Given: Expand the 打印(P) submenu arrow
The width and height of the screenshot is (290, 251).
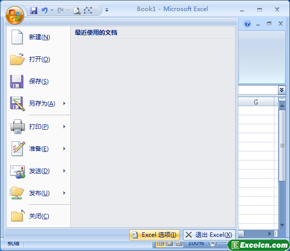Looking at the screenshot, I should (64, 127).
